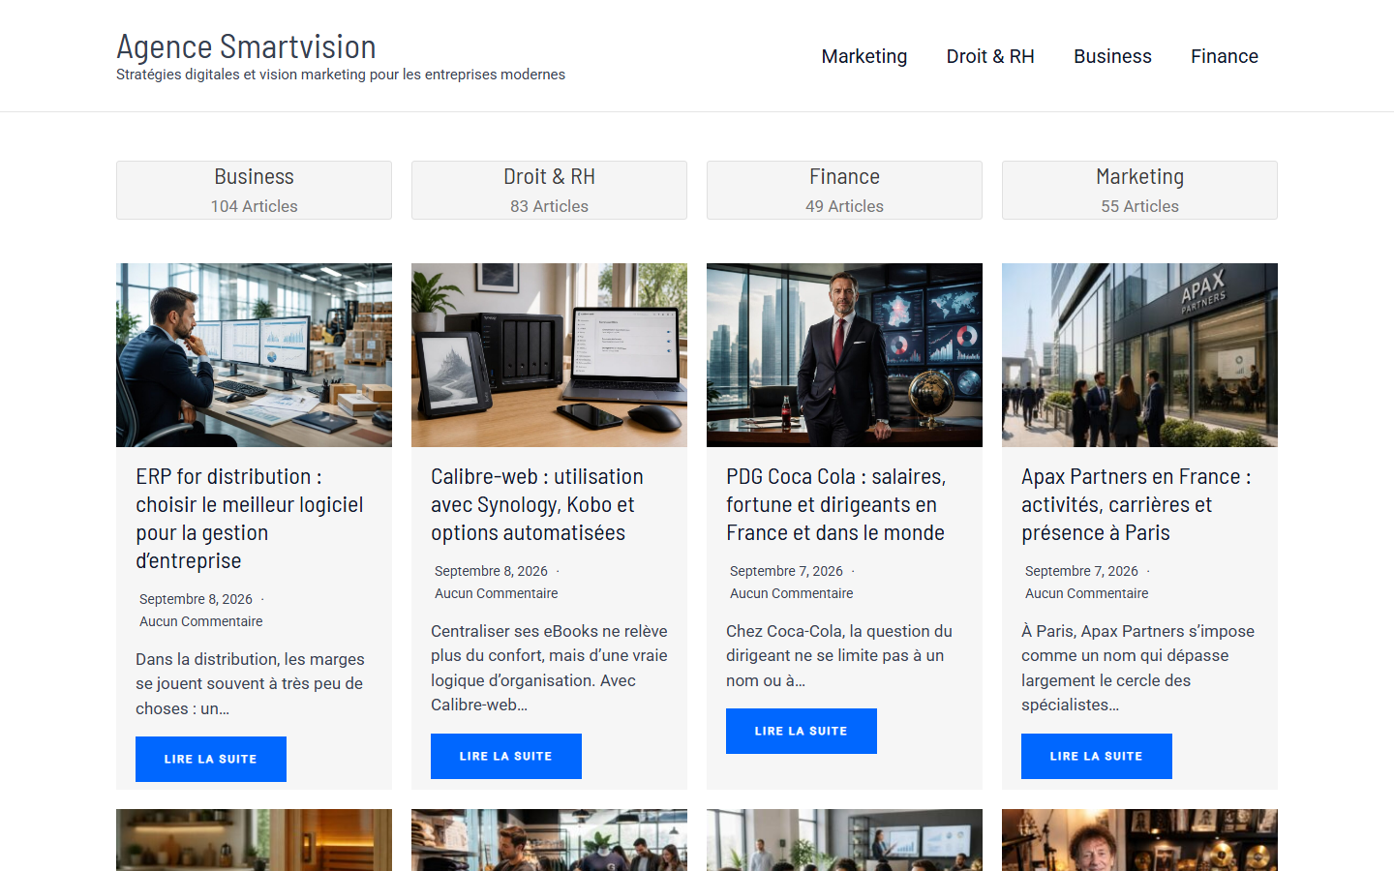Open the Apax Partners en France title
The height and width of the screenshot is (871, 1394).
[1136, 504]
